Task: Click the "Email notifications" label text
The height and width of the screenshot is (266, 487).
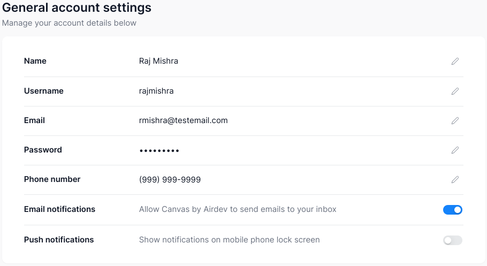Action: (59, 209)
